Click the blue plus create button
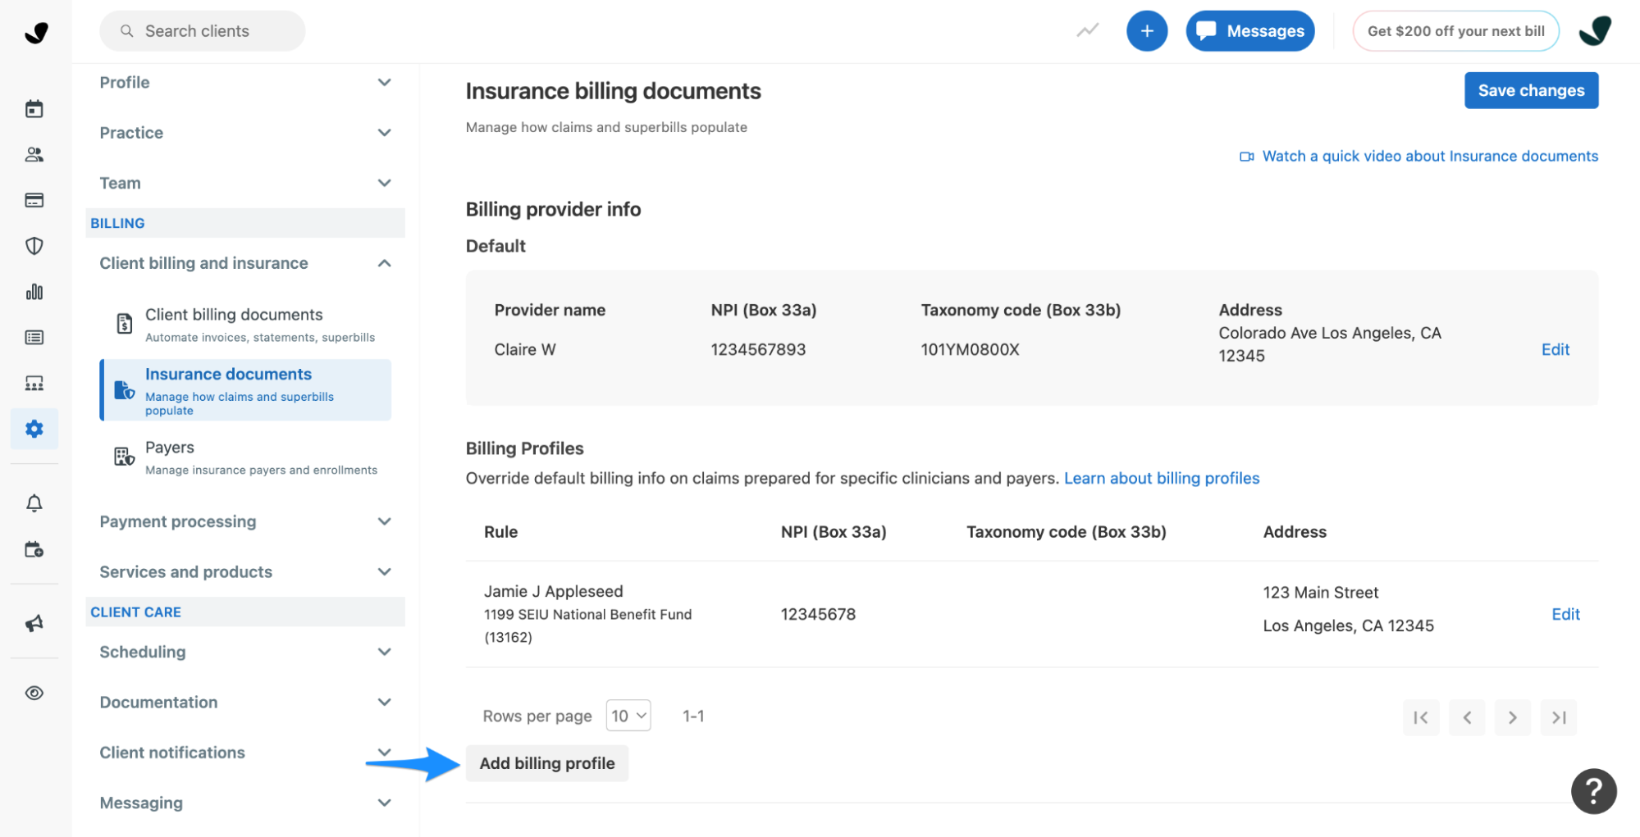This screenshot has height=837, width=1640. [1146, 31]
